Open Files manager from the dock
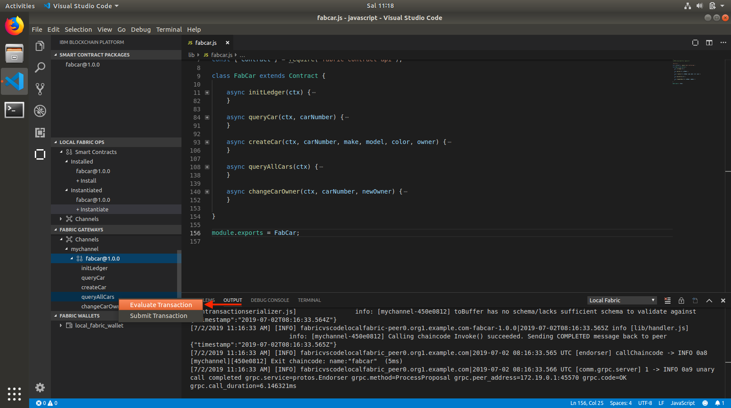The image size is (731, 408). point(14,54)
